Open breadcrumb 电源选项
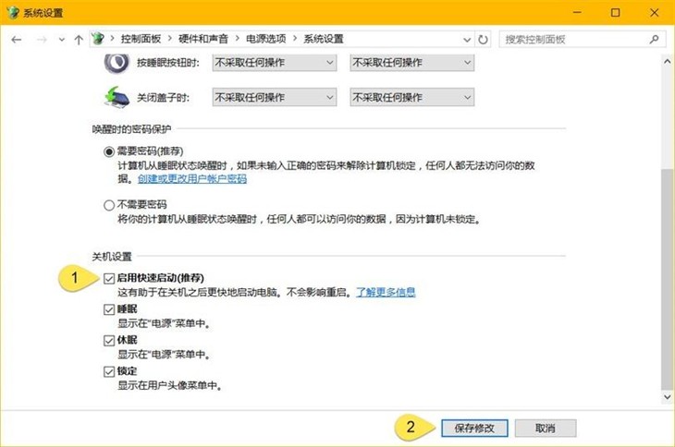The height and width of the screenshot is (447, 675). (266, 39)
